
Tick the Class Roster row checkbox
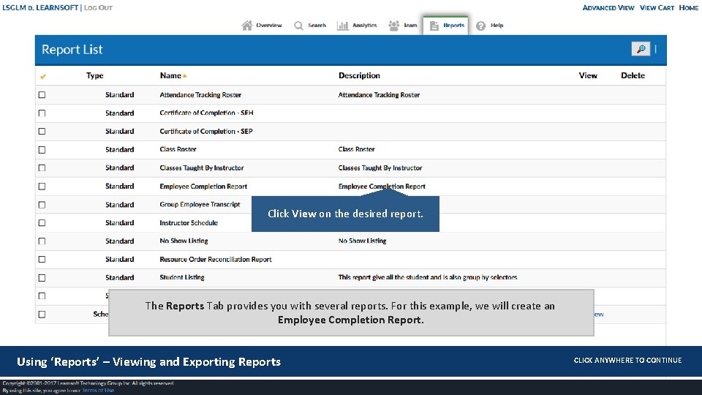point(42,149)
